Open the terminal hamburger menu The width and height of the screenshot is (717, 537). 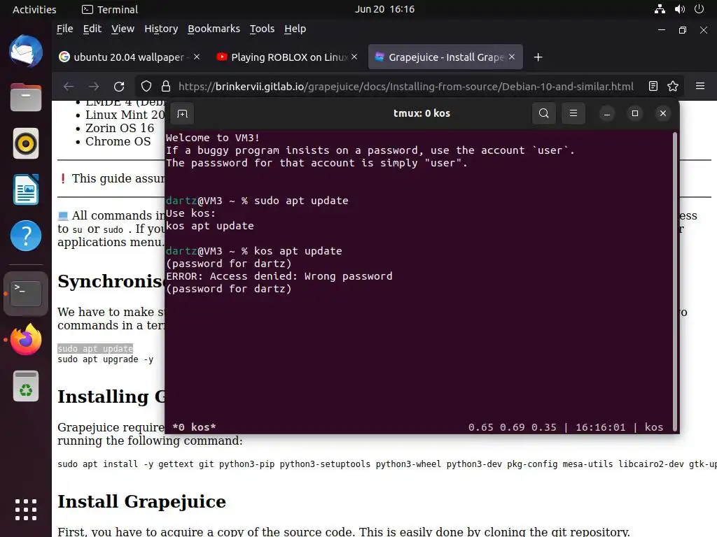573,113
